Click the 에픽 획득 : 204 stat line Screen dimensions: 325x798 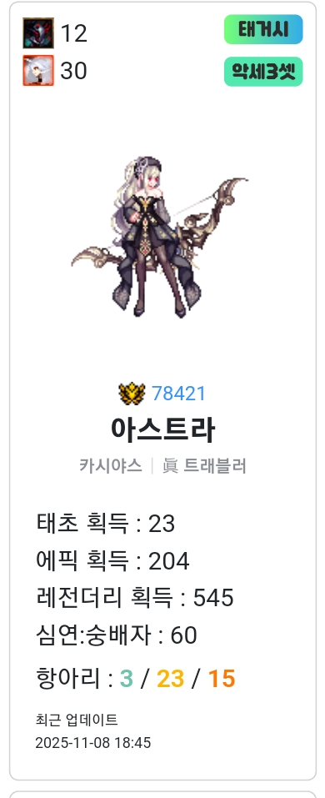tap(112, 561)
